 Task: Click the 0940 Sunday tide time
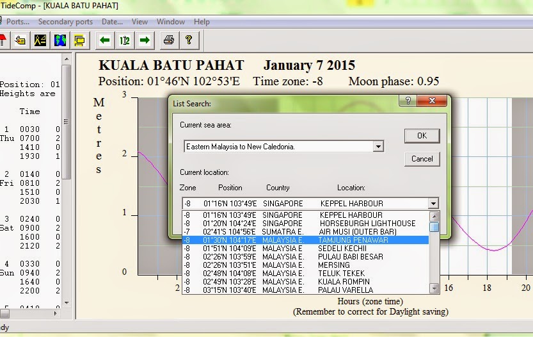[29, 273]
